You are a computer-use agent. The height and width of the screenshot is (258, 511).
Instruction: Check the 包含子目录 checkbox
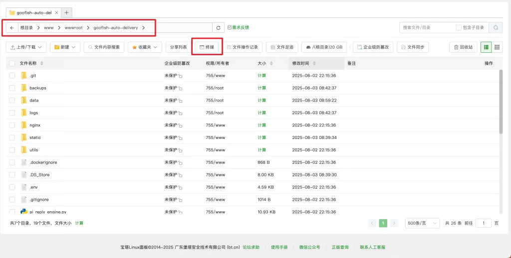459,28
